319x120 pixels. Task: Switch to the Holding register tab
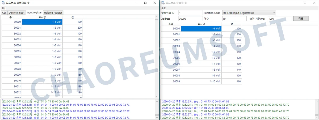(53, 12)
